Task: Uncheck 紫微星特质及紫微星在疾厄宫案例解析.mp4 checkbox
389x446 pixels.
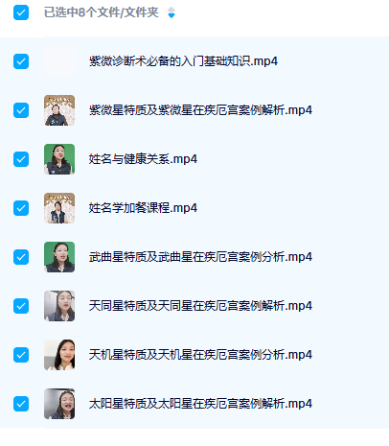Action: point(21,110)
